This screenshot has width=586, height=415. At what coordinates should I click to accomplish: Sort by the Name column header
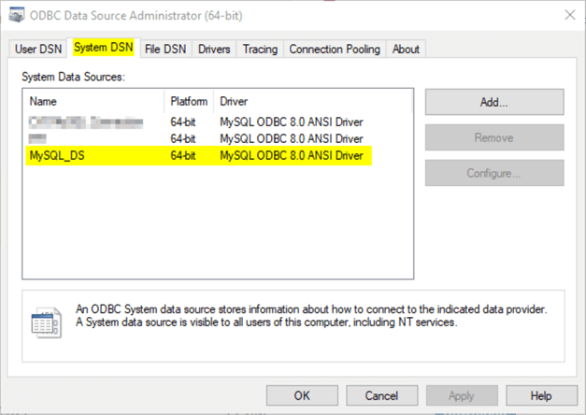(x=93, y=101)
